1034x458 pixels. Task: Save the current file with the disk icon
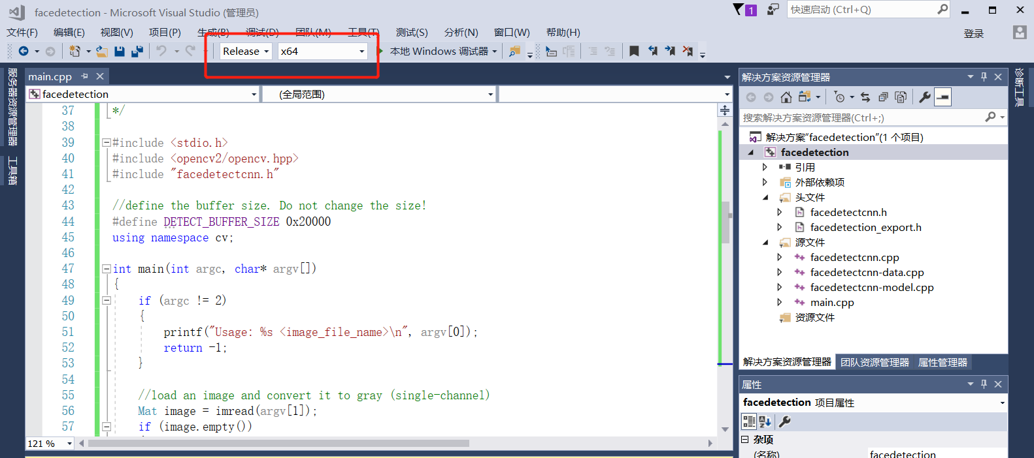120,51
